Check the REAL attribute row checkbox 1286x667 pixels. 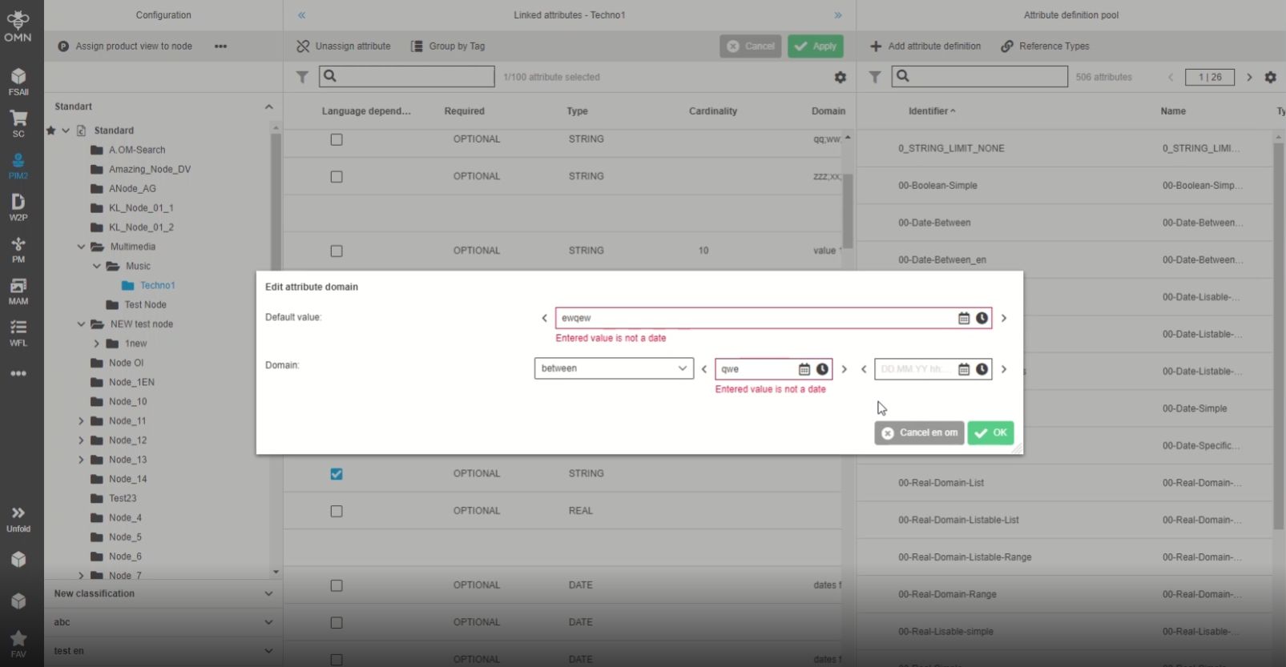pyautogui.click(x=337, y=511)
